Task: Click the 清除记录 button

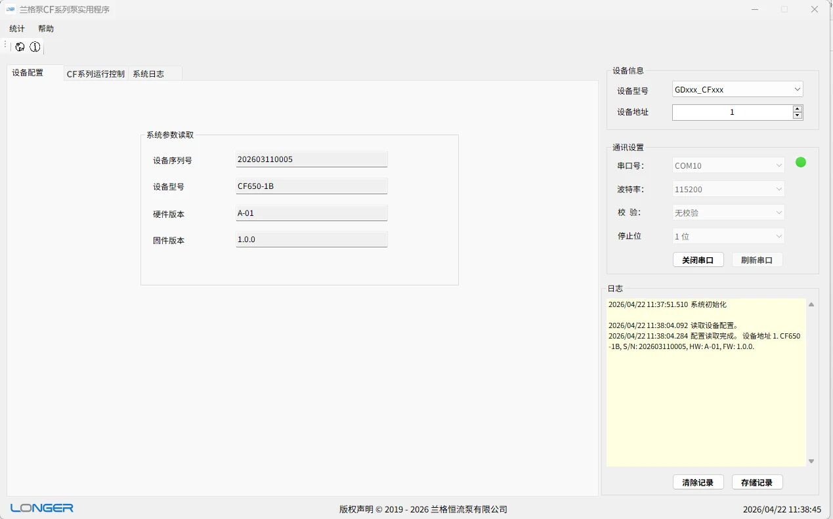Action: pos(698,482)
